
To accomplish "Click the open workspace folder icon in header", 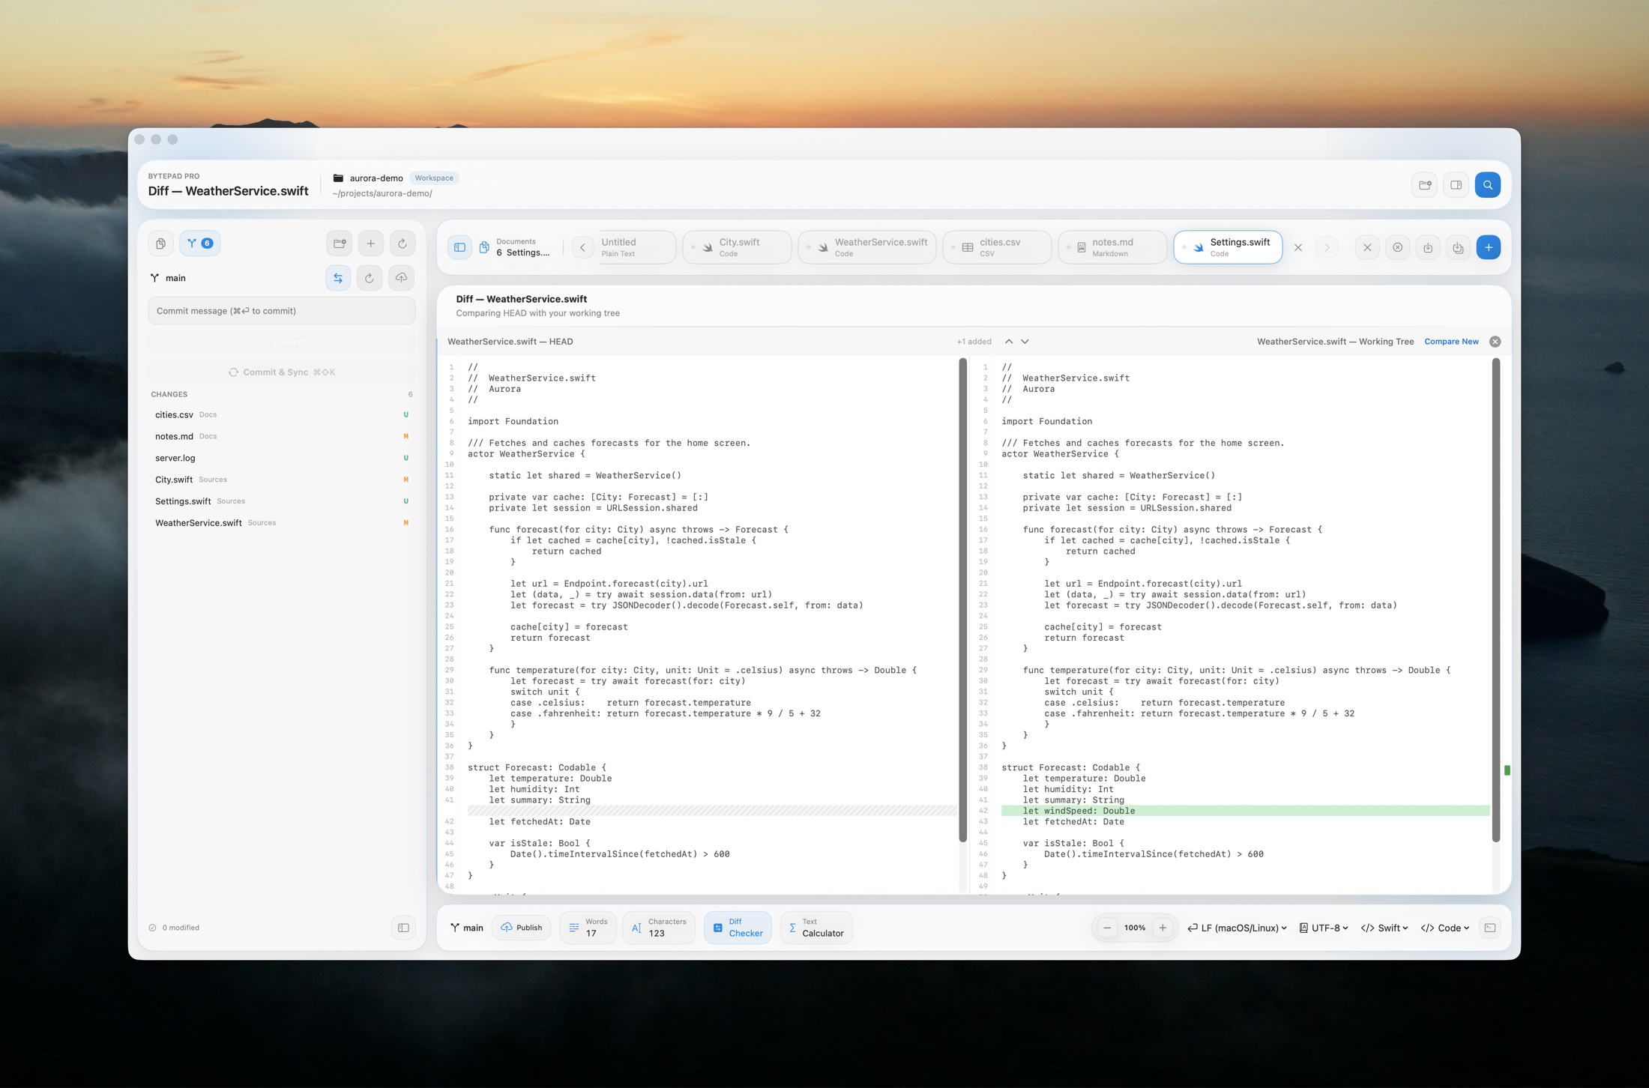I will 1425,185.
